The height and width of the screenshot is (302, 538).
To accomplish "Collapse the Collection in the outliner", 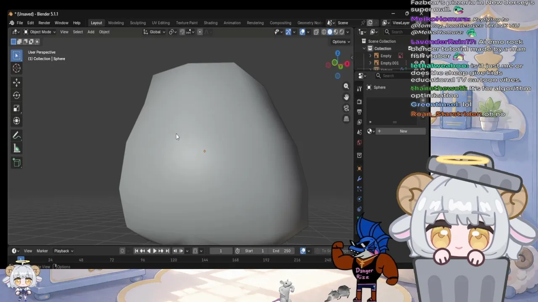I will pos(364,49).
